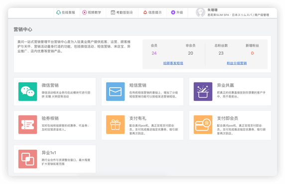285x184 pixels.
Task: Click the 考勤签到 calendar check icon
Action: point(113,12)
